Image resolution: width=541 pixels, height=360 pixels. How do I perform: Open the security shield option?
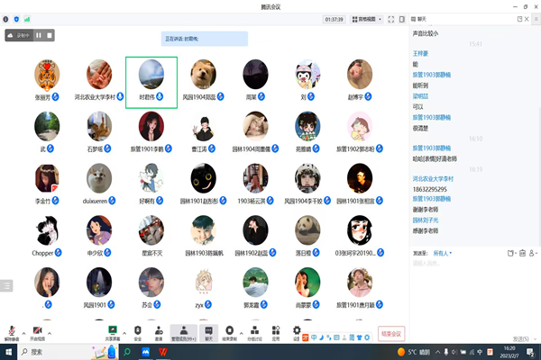137,329
